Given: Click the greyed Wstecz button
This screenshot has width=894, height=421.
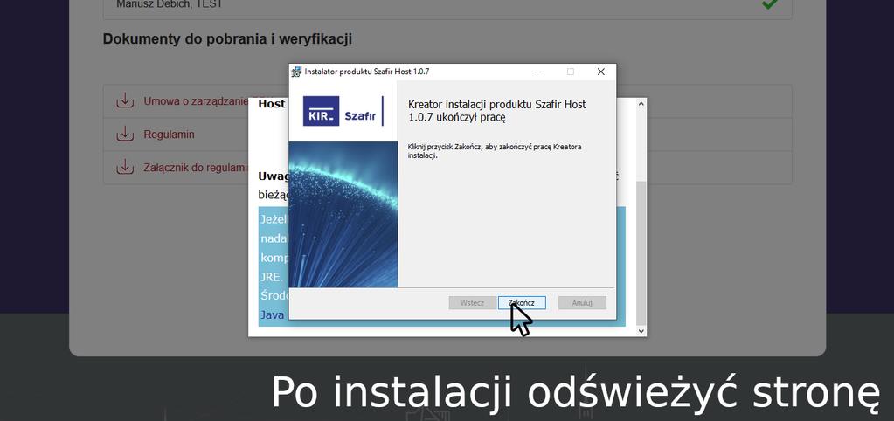Looking at the screenshot, I should coord(472,303).
